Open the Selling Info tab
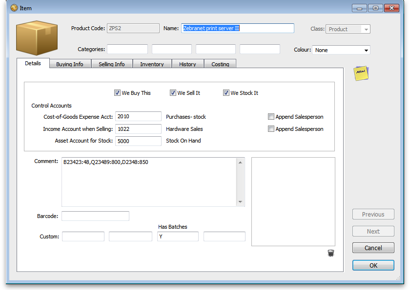 (x=112, y=64)
